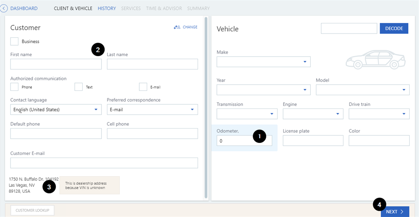Switch to the History tab
This screenshot has height=217, width=419.
pyautogui.click(x=107, y=8)
